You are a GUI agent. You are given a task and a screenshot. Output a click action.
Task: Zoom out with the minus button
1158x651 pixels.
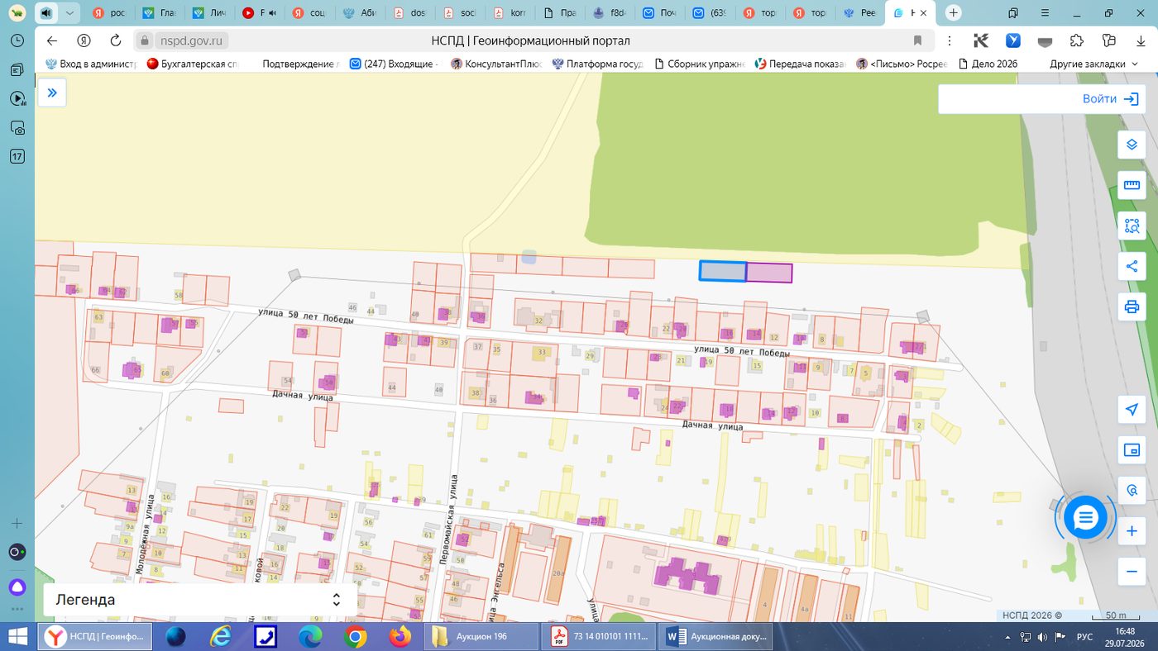point(1132,572)
